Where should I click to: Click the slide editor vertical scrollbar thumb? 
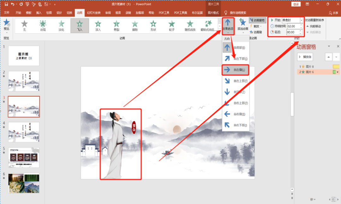point(292,104)
